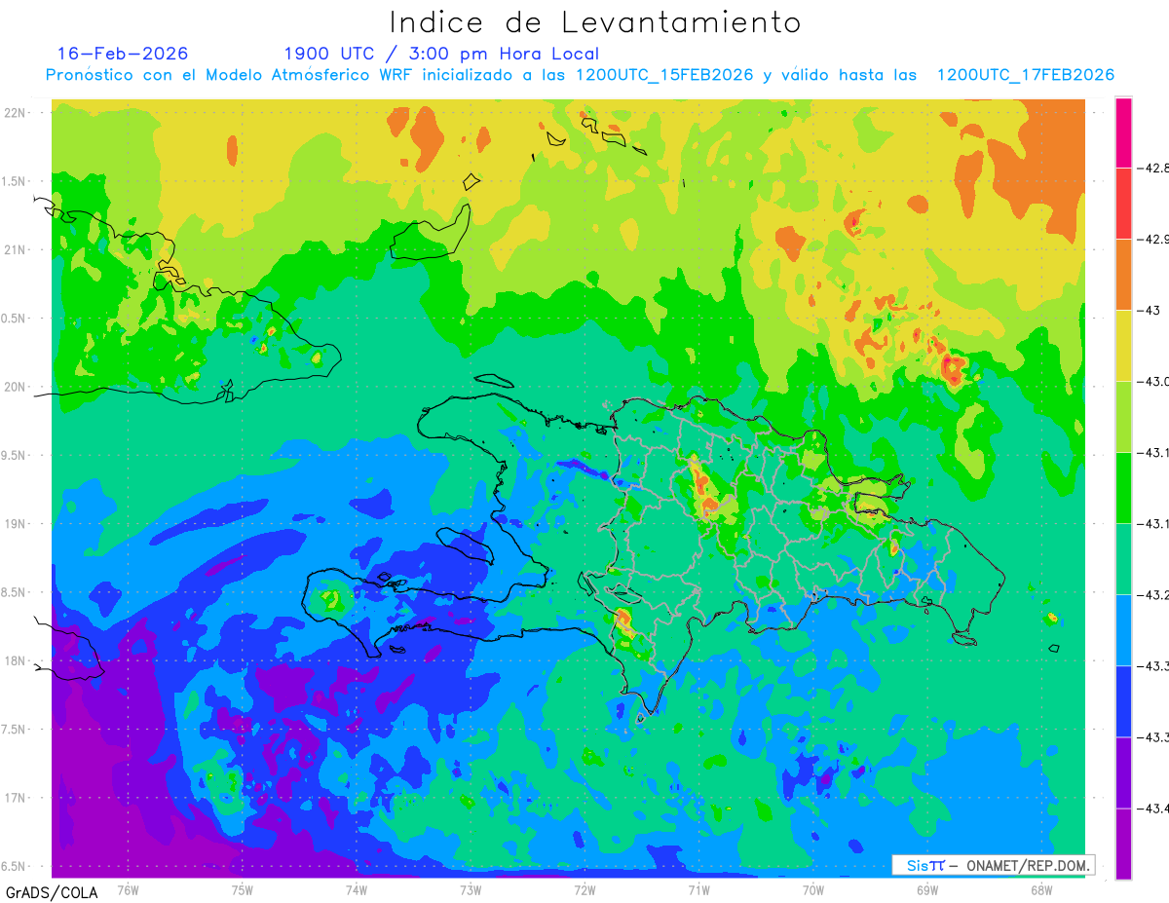Click '1900 UTC / 3:00 pm Hora Local'

tap(441, 54)
